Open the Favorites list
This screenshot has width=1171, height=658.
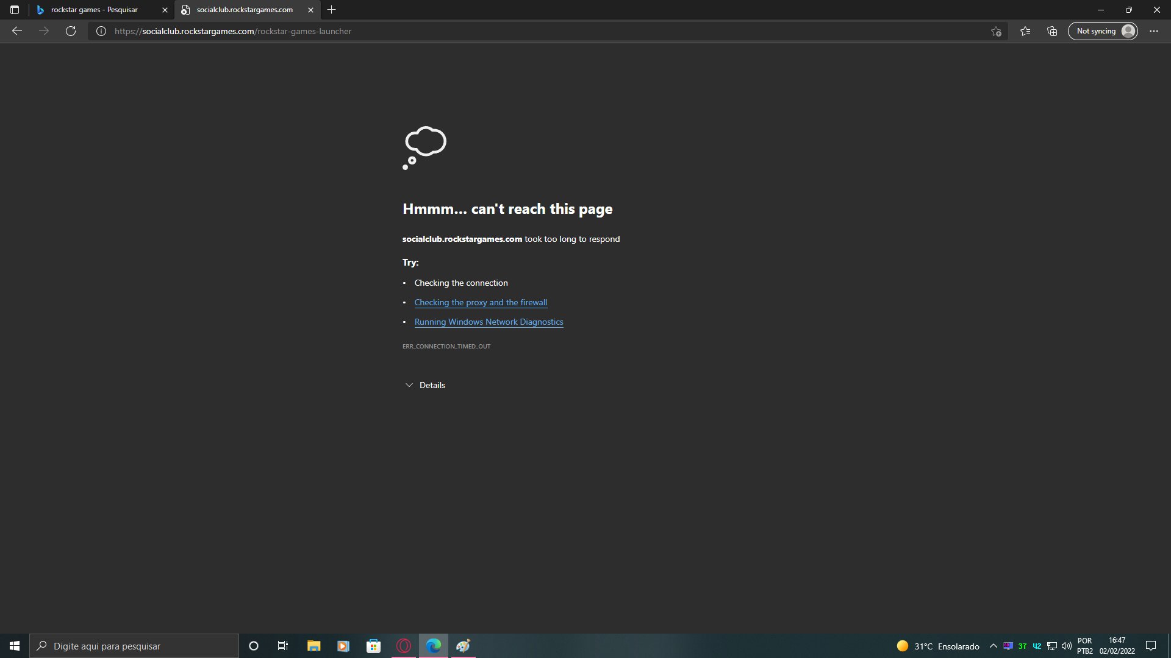[1025, 31]
